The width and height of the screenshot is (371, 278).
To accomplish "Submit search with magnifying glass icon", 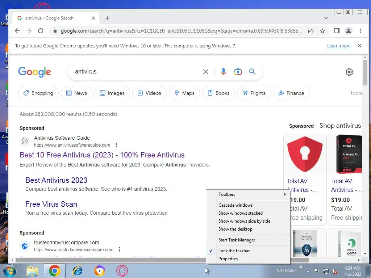I will pos(252,72).
